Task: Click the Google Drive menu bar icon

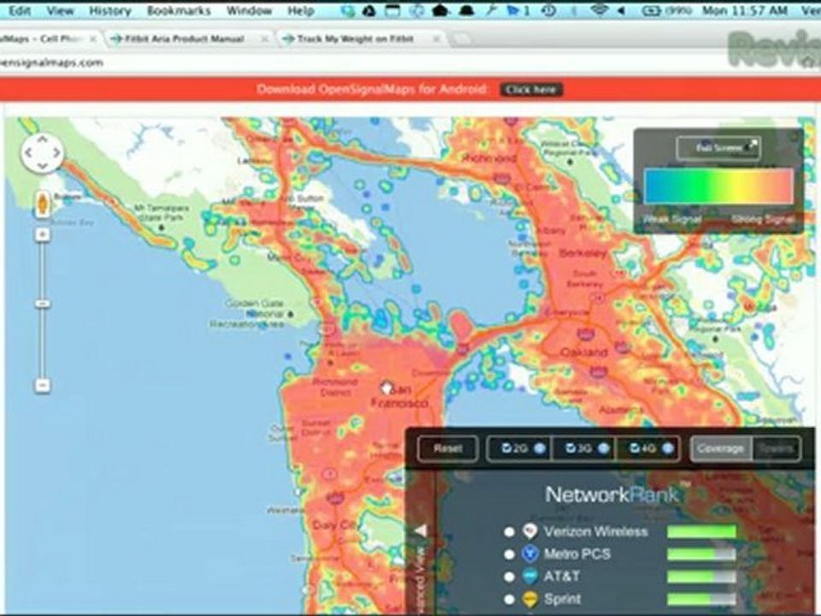Action: click(369, 10)
